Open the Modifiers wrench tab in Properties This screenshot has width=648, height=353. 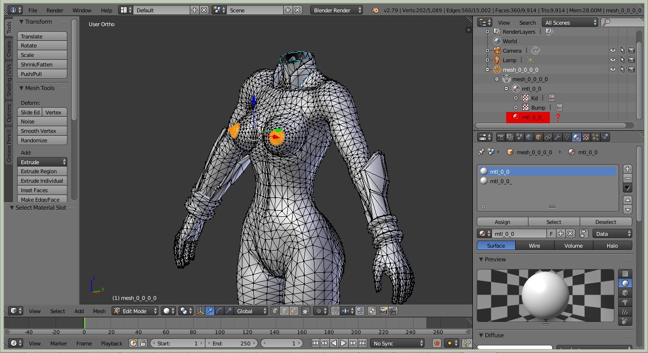[x=557, y=137]
